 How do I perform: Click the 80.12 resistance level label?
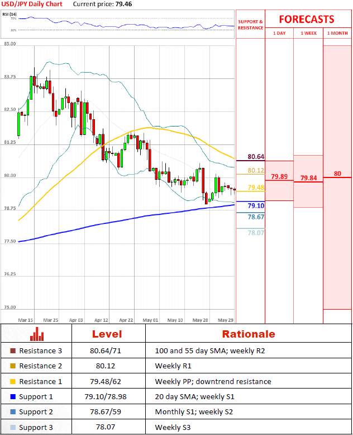pyautogui.click(x=256, y=170)
